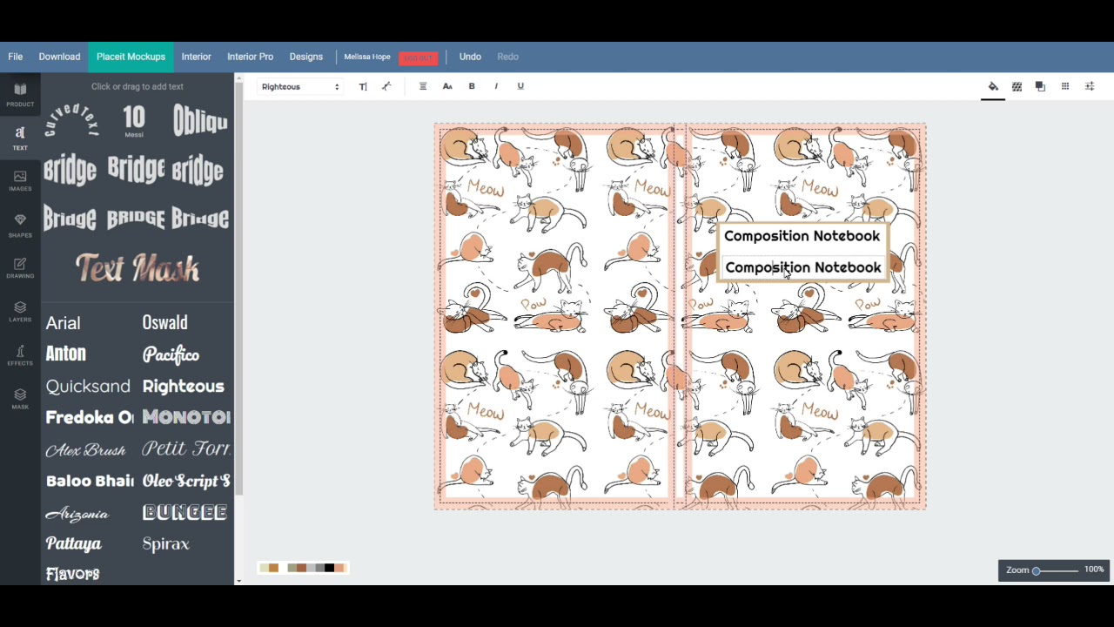This screenshot has width=1114, height=627.
Task: Choose the Bungee font
Action: point(185,512)
